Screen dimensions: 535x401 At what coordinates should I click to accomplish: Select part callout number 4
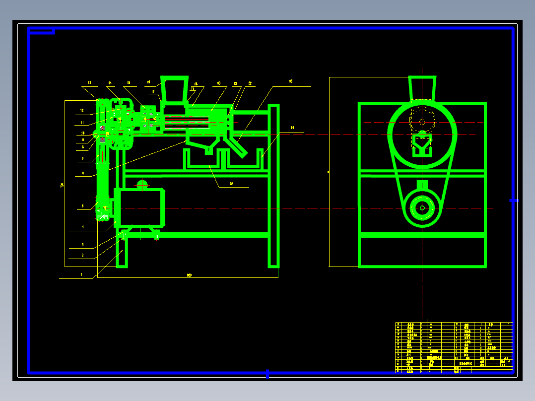83,227
